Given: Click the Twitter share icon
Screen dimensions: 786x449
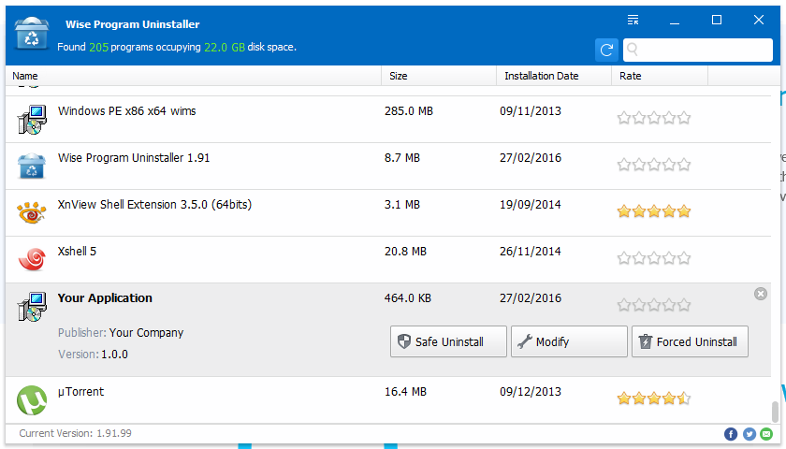Looking at the screenshot, I should pyautogui.click(x=749, y=434).
